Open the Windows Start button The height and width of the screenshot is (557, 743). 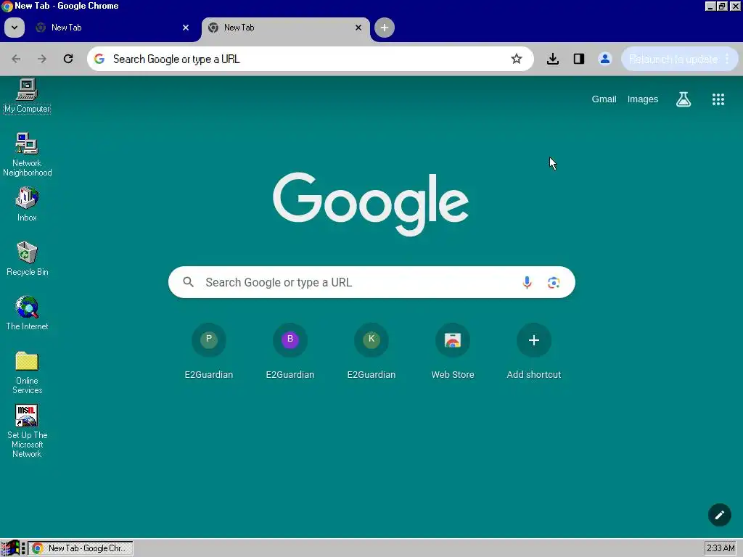tap(10, 548)
